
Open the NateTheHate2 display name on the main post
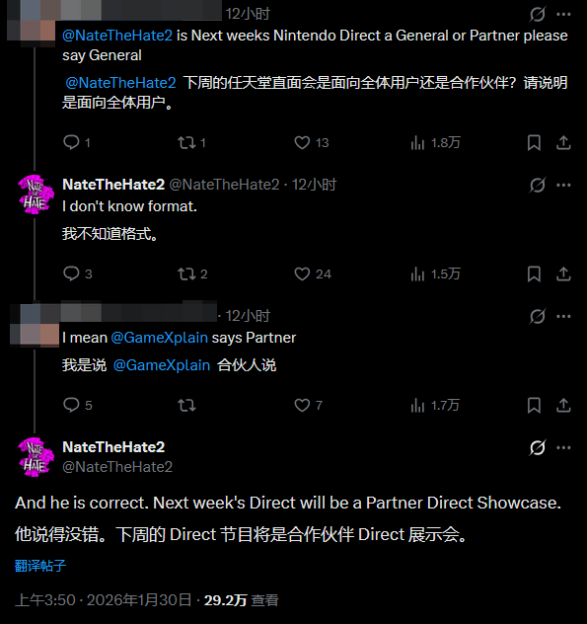coord(113,447)
